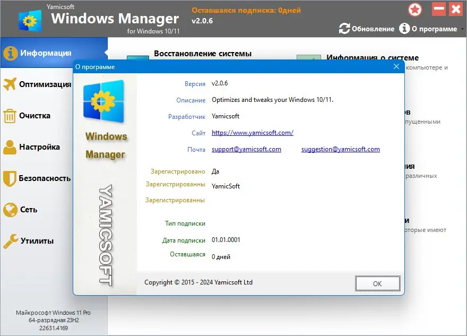Click the Да registered status value
The height and width of the screenshot is (336, 467).
(215, 171)
